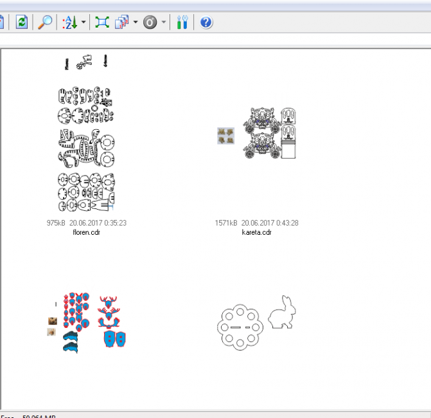Image resolution: width=431 pixels, height=418 pixels.
Task: Open the magnifying glass search tool
Action: click(45, 23)
